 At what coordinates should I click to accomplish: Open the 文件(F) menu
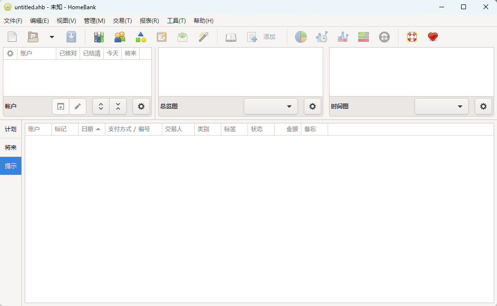pos(13,20)
